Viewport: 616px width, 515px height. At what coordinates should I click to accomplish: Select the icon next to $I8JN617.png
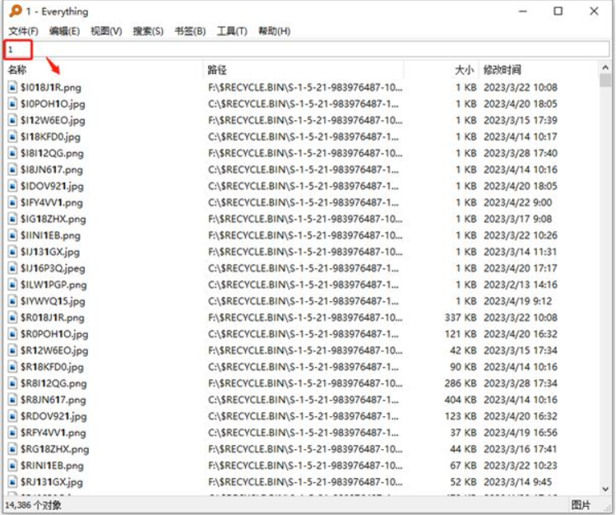point(12,169)
